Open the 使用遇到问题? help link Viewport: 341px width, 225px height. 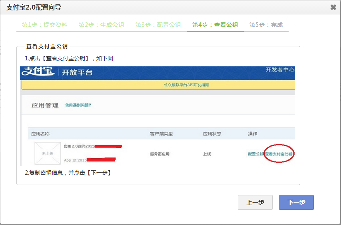[78, 105]
